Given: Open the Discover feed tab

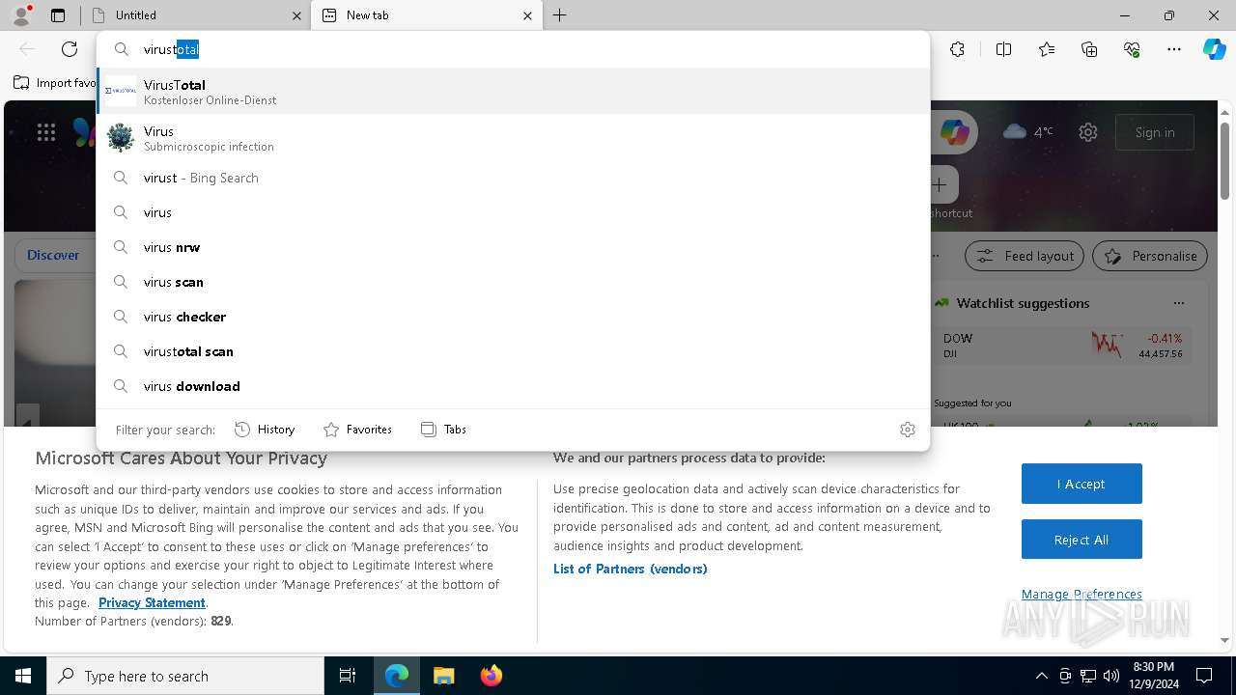Looking at the screenshot, I should click(53, 256).
